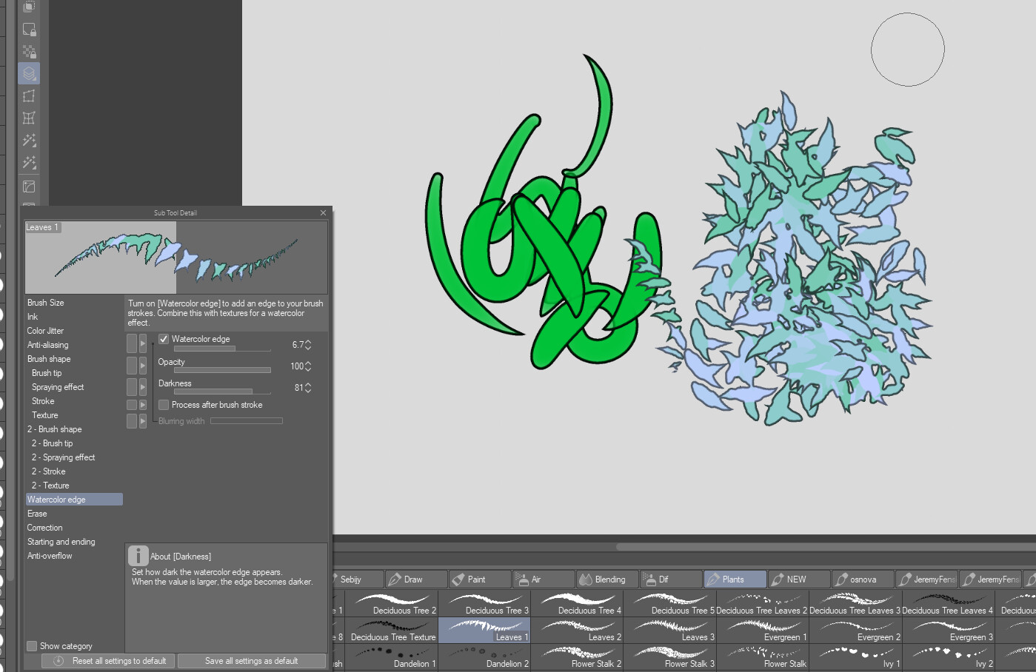The width and height of the screenshot is (1036, 672).
Task: Expand the arrow button beside Opacity
Action: pyautogui.click(x=143, y=366)
